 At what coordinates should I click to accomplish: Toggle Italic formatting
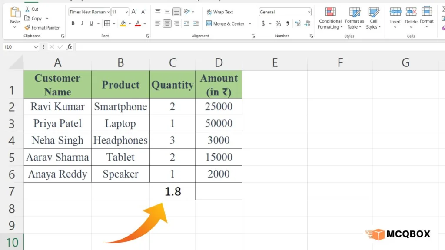point(83,24)
